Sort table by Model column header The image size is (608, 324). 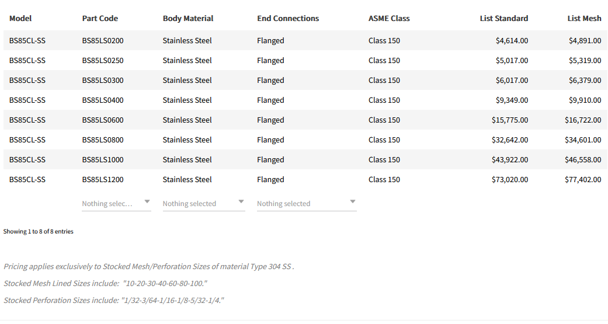click(x=20, y=18)
